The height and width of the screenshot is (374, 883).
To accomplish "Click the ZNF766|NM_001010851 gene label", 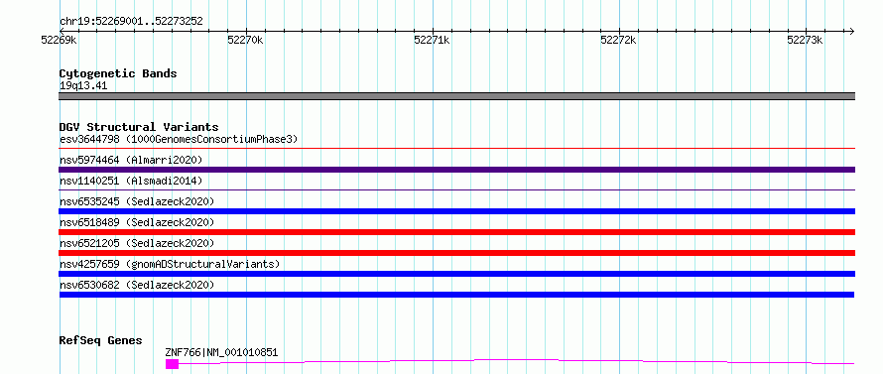I will [221, 352].
